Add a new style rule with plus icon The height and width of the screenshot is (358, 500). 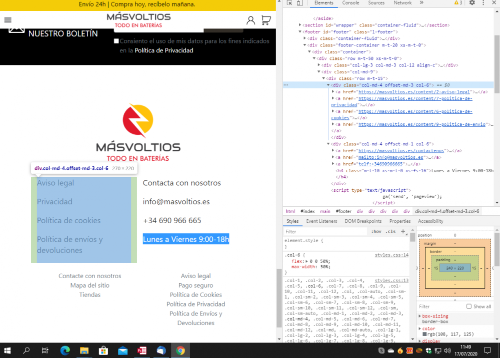403,231
